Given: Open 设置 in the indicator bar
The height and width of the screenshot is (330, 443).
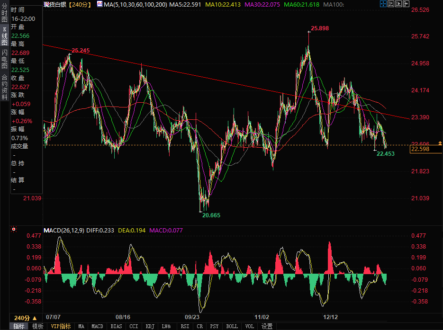Looking at the screenshot, I should point(267,326).
